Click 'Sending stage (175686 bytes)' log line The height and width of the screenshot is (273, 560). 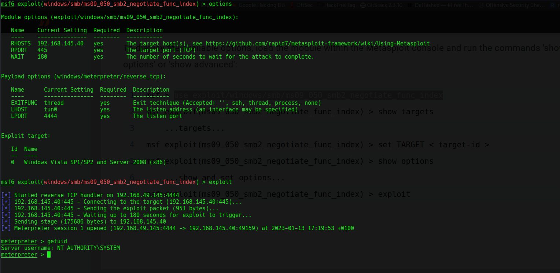[x=84, y=222]
